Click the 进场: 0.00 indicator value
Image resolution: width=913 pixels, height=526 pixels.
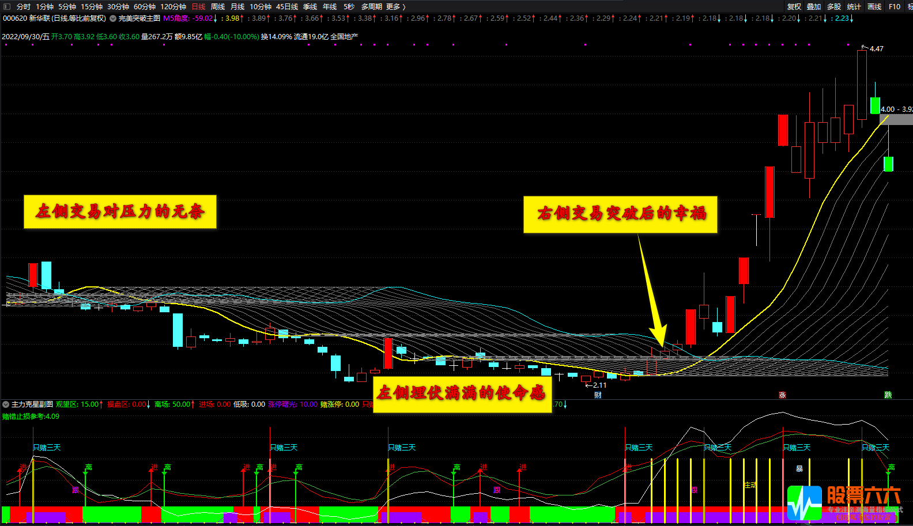coord(214,404)
